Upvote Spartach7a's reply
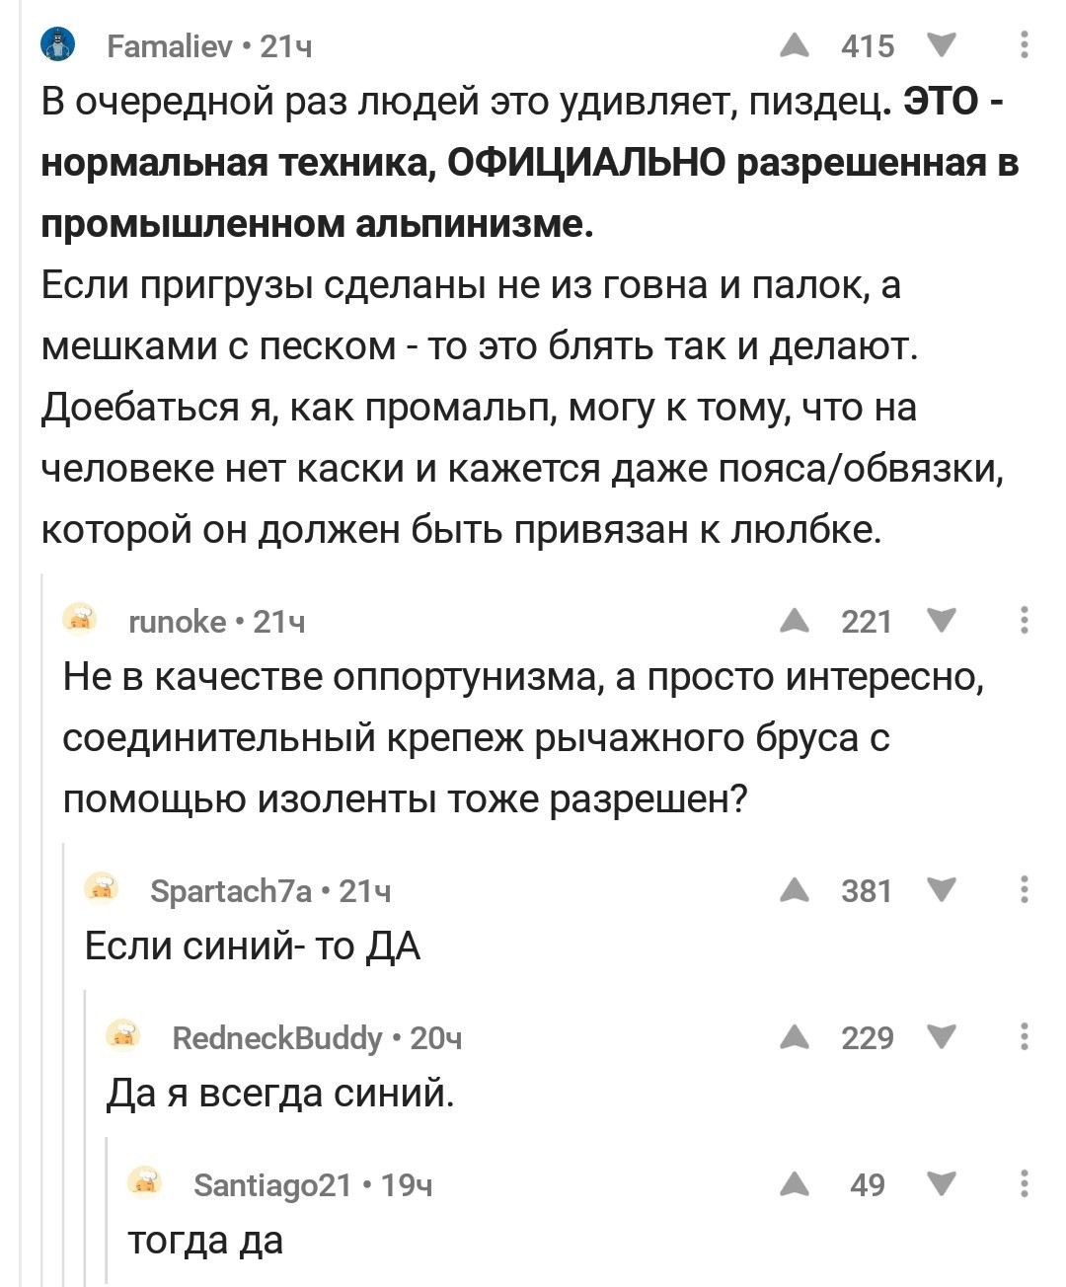The width and height of the screenshot is (1066, 1287). coord(795,890)
